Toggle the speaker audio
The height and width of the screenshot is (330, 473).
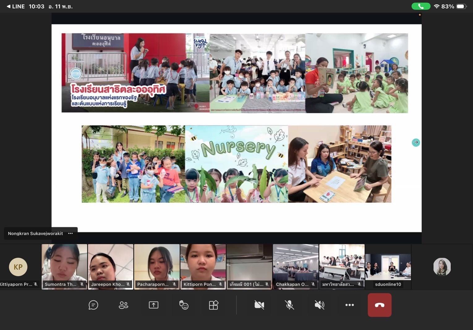319,305
